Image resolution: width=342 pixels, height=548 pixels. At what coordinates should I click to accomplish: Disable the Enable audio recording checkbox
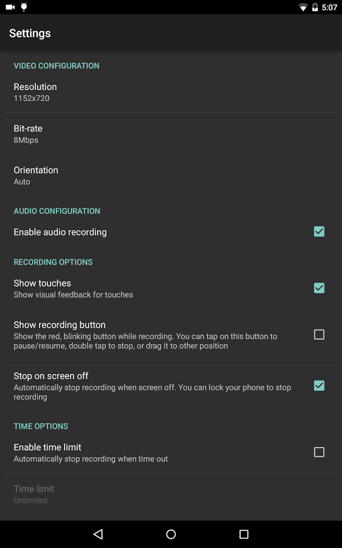point(319,231)
